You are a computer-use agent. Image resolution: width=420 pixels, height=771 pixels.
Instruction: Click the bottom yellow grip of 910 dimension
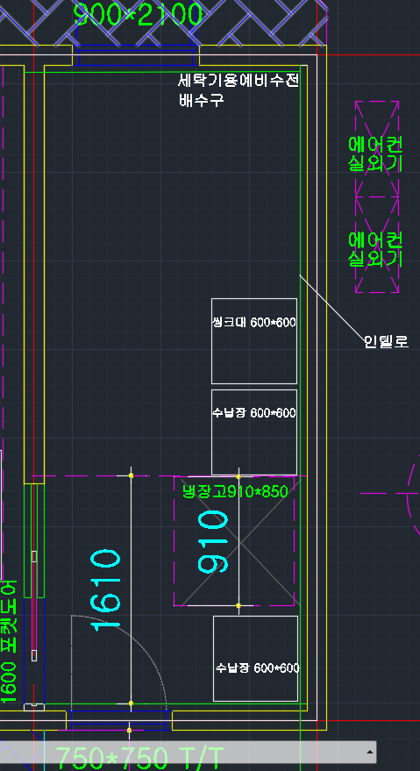(238, 605)
